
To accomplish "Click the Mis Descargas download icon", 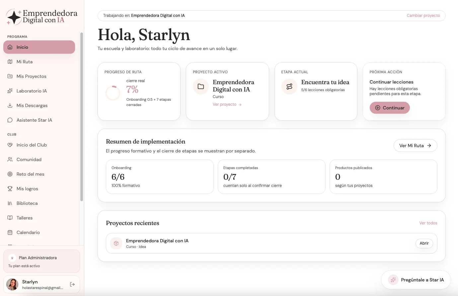I will coord(10,105).
